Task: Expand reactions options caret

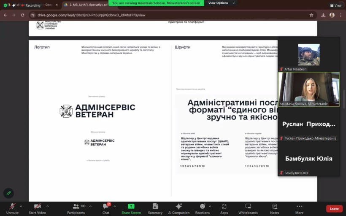Action: click(x=210, y=206)
